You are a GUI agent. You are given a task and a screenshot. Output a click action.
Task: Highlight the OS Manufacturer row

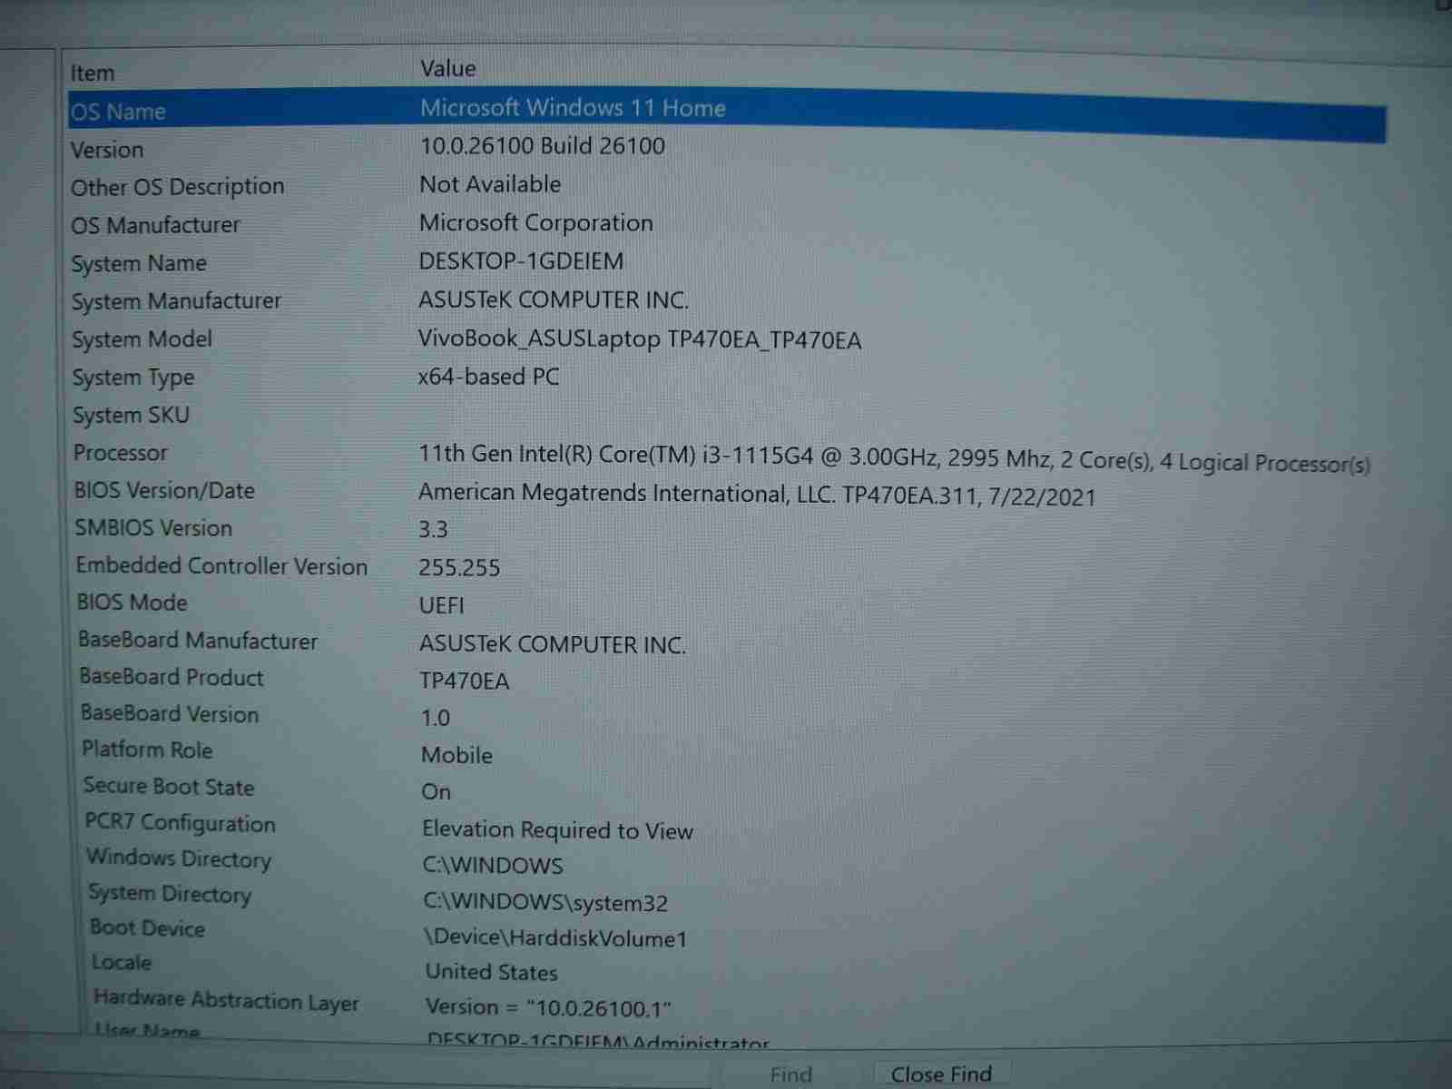coord(155,225)
